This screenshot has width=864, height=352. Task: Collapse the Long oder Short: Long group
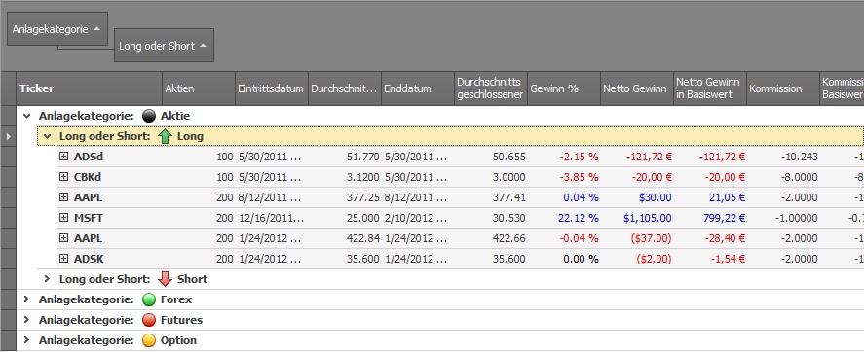point(47,136)
